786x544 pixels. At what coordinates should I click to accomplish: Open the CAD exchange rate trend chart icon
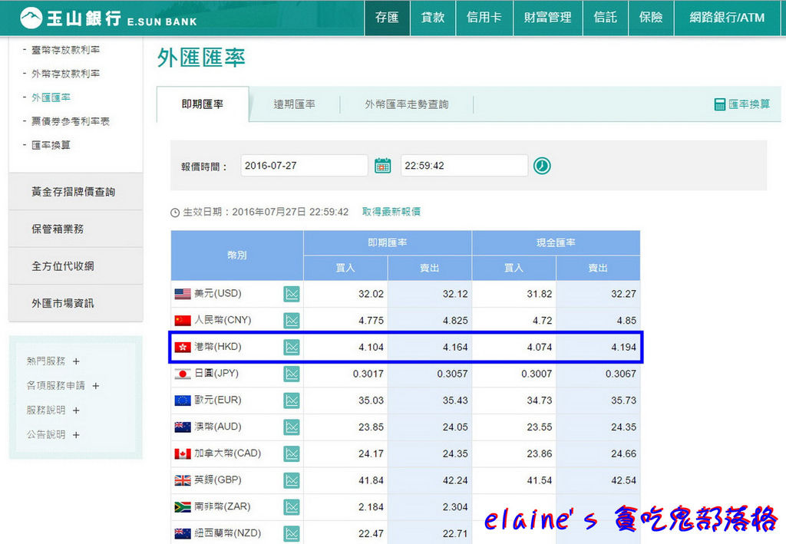pos(291,453)
